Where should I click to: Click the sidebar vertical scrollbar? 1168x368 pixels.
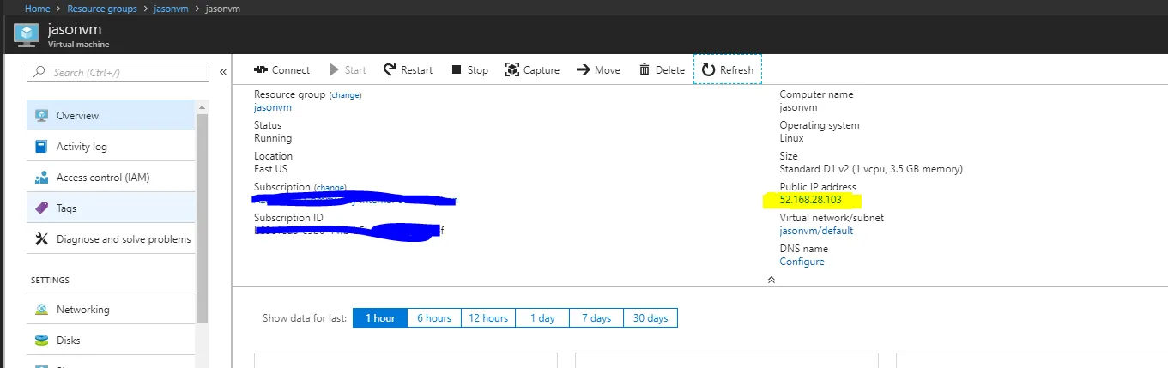(203, 217)
